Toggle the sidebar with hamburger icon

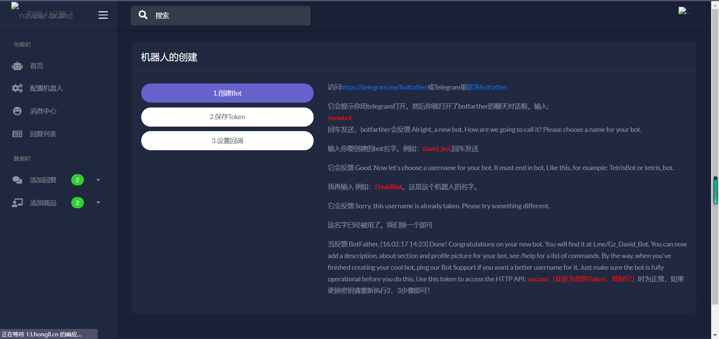[x=103, y=15]
